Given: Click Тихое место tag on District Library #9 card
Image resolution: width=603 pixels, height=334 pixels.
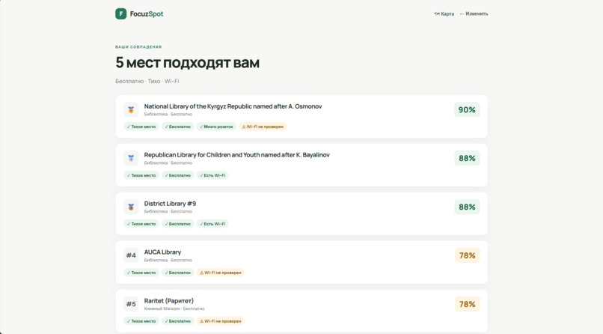Looking at the screenshot, I should click(x=141, y=224).
